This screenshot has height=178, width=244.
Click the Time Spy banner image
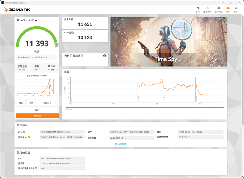coord(168,42)
